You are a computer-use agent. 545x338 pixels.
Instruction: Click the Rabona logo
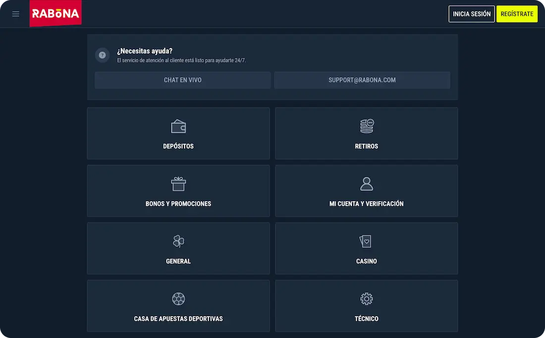55,13
